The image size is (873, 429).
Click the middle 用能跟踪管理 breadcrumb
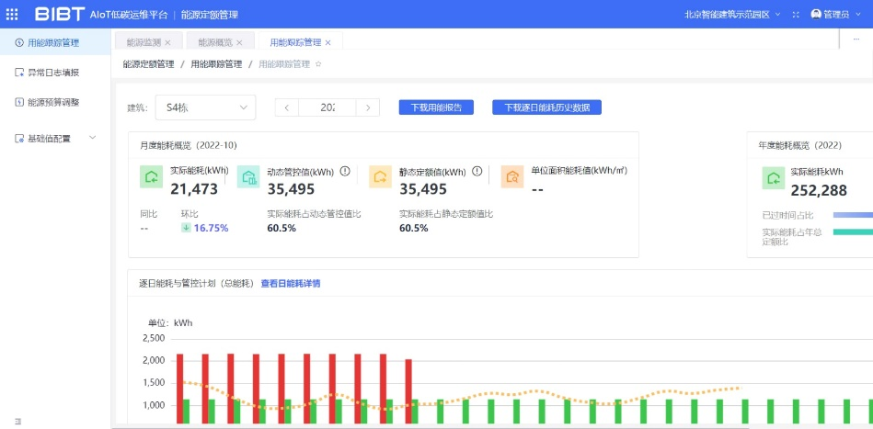216,64
